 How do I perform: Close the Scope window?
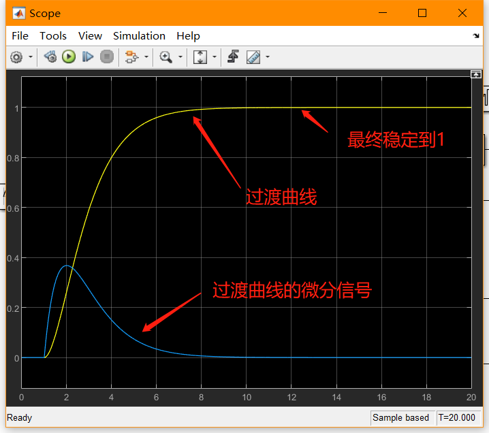(x=462, y=13)
